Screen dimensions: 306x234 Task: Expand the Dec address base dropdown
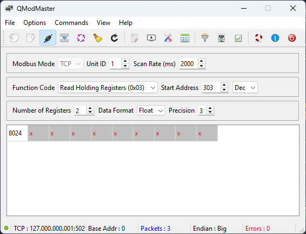[245, 87]
